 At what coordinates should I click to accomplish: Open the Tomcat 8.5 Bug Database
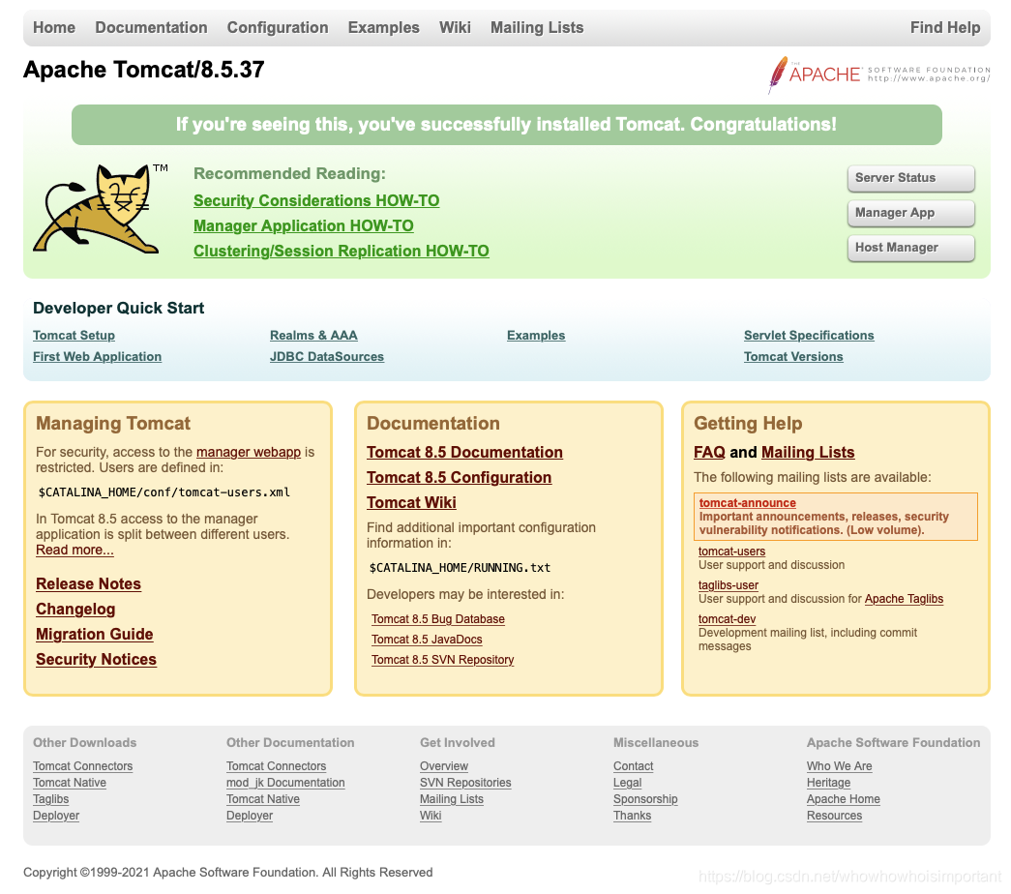(x=437, y=618)
